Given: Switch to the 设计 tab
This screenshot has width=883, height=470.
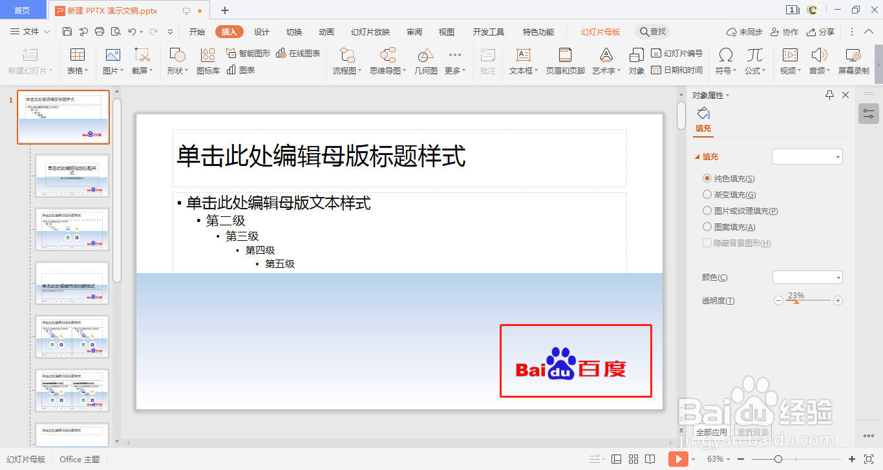Looking at the screenshot, I should tap(262, 32).
